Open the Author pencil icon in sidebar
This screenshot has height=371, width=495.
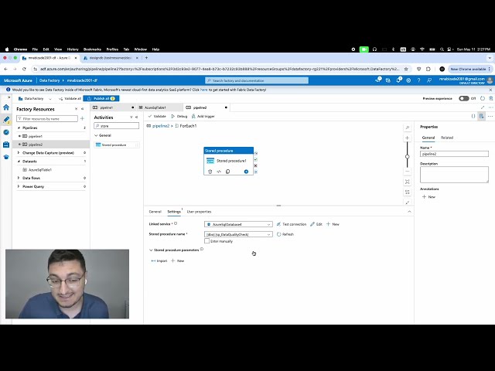pos(6,120)
